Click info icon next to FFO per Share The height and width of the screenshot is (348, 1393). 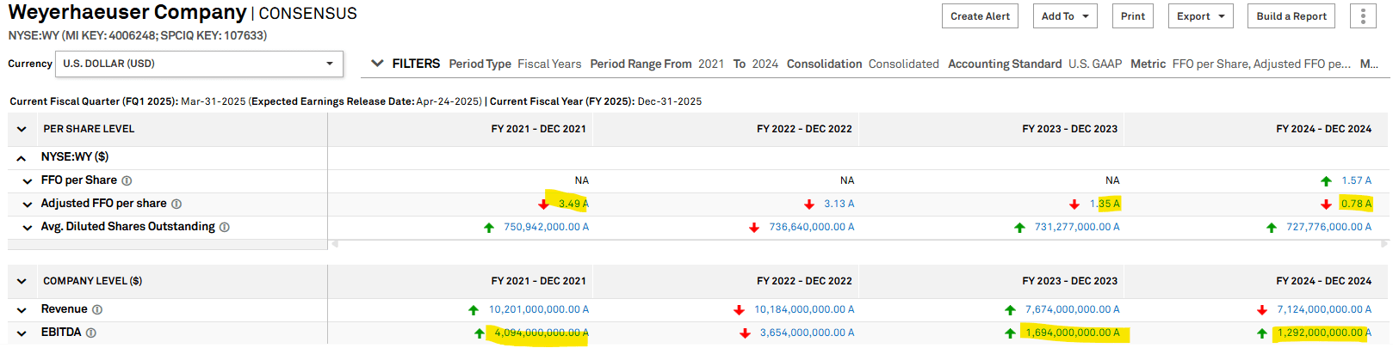[x=127, y=180]
